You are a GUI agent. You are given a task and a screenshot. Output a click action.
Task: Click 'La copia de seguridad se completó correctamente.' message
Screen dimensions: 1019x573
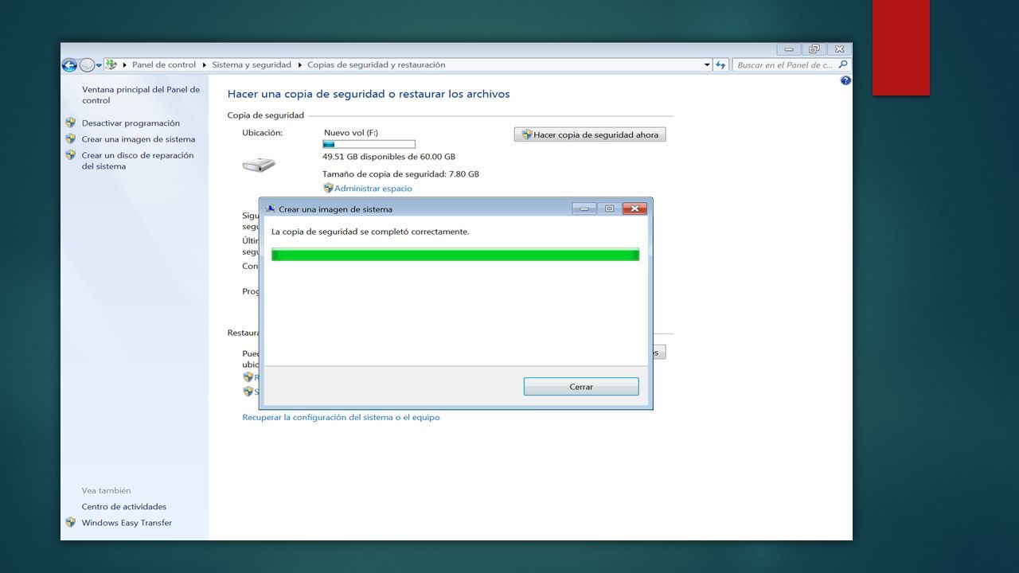(x=370, y=232)
